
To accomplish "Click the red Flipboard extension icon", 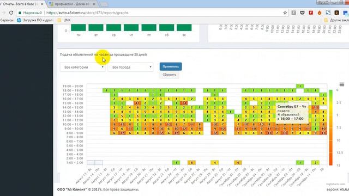I will (311, 13).
